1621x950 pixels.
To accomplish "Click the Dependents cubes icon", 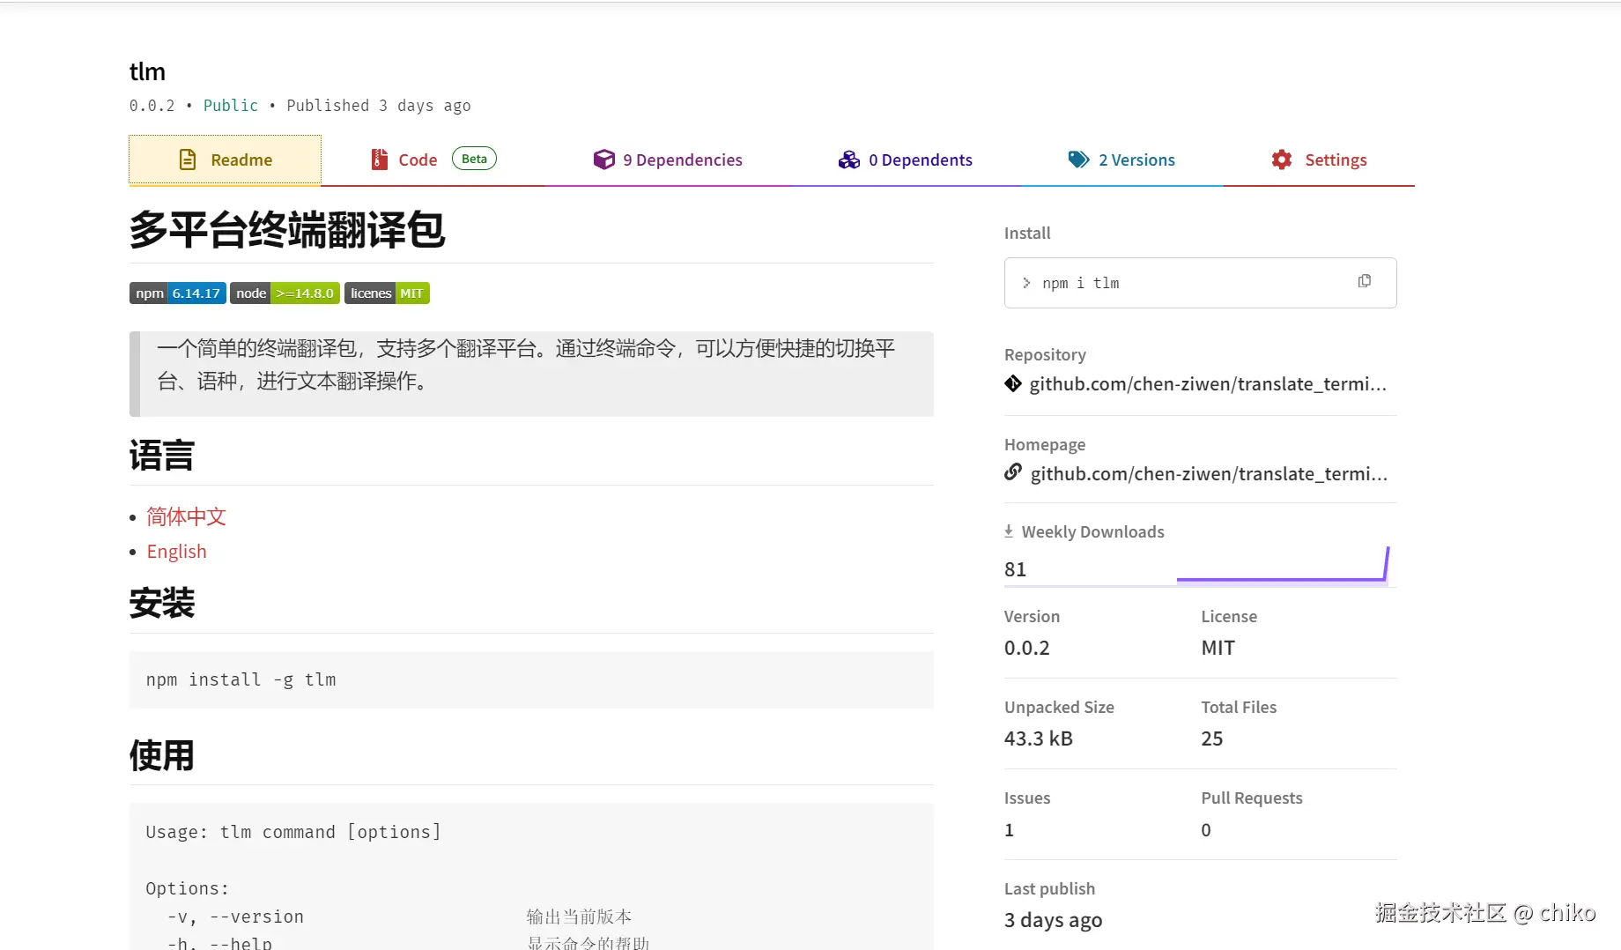I will (849, 160).
